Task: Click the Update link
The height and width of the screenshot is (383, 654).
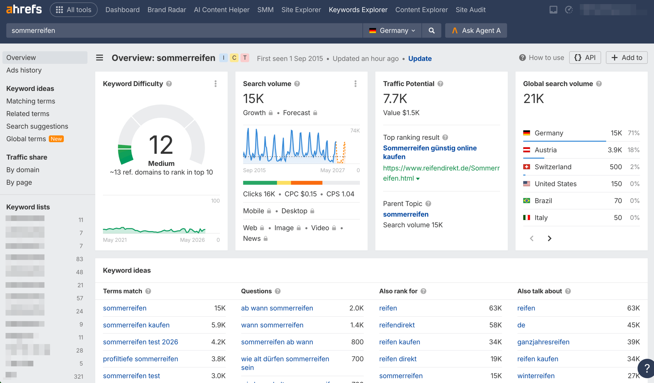Action: 420,59
